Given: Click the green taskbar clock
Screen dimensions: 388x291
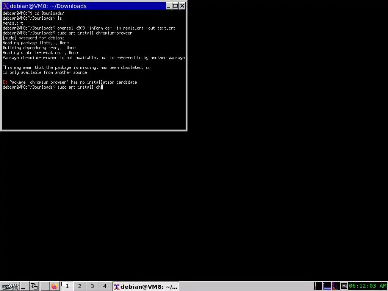Looking at the screenshot, I should point(368,286).
